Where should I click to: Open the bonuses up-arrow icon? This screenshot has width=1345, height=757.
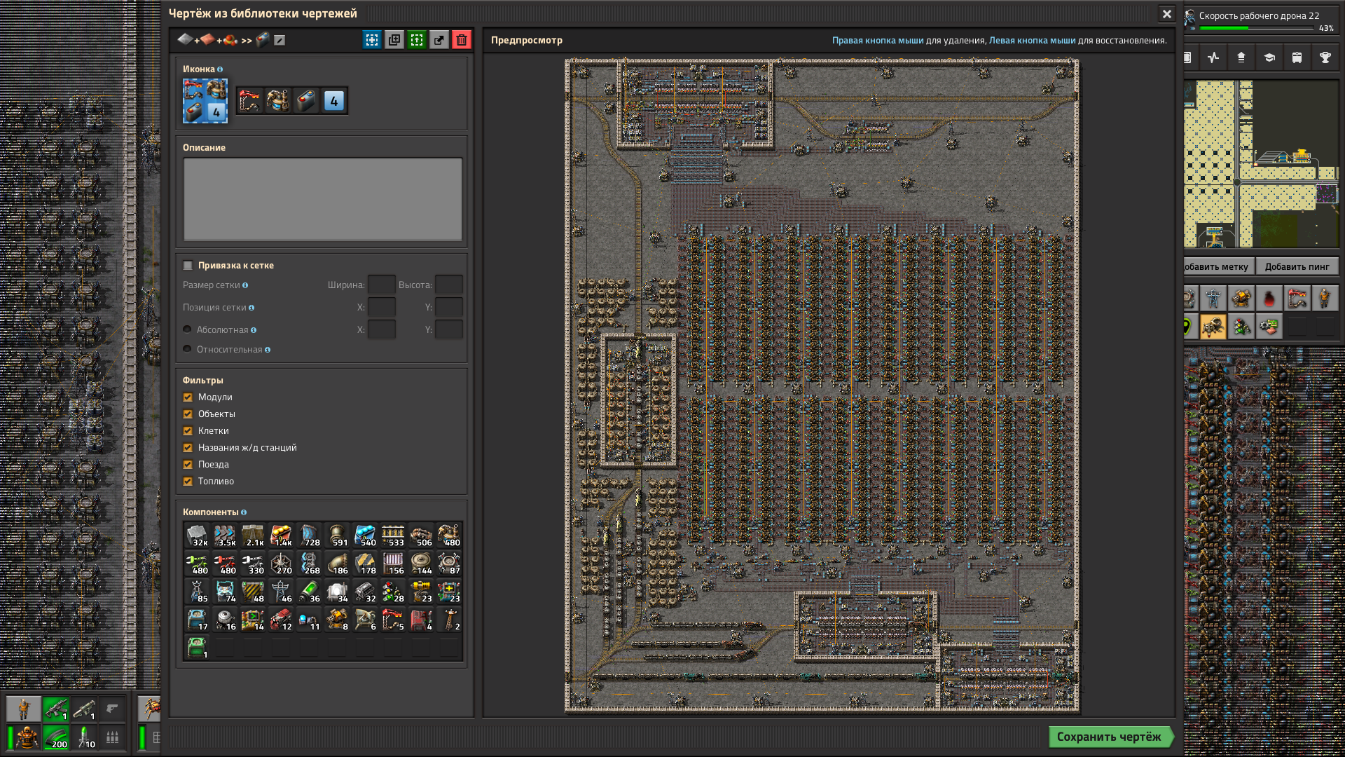click(x=1241, y=57)
